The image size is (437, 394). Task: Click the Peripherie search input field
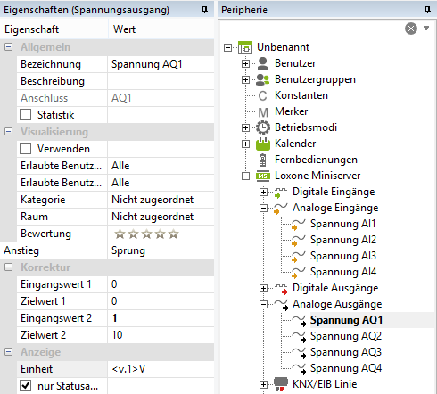coord(312,29)
